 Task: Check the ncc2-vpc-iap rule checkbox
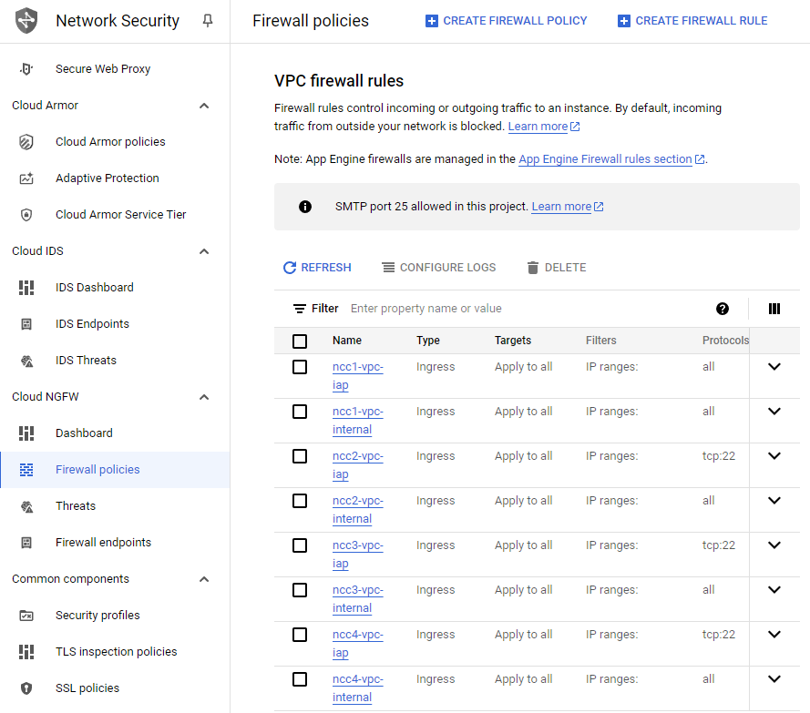300,456
